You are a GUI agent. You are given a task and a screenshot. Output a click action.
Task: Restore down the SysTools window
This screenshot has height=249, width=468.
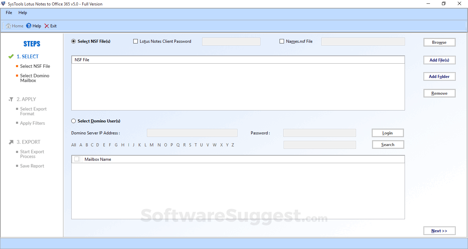tap(444, 4)
